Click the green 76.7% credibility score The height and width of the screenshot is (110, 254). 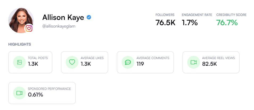227,23
